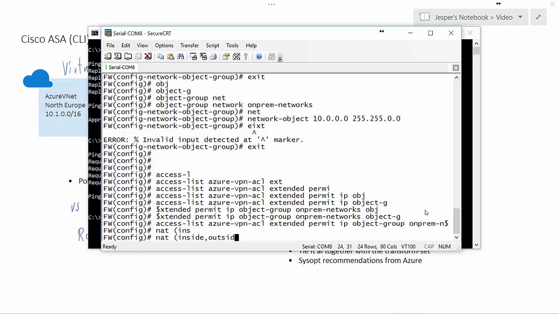
Task: Close the background command prompt window
Action: 470,33
